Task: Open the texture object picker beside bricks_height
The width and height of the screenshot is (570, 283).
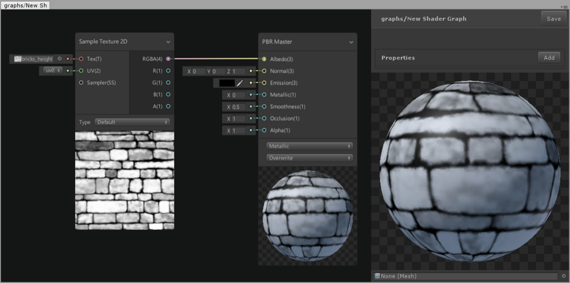Action: pyautogui.click(x=60, y=58)
